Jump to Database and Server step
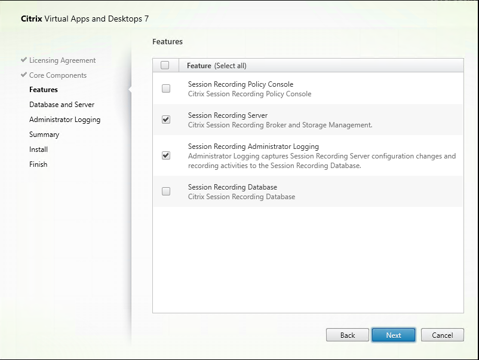479x360 pixels. tap(62, 105)
